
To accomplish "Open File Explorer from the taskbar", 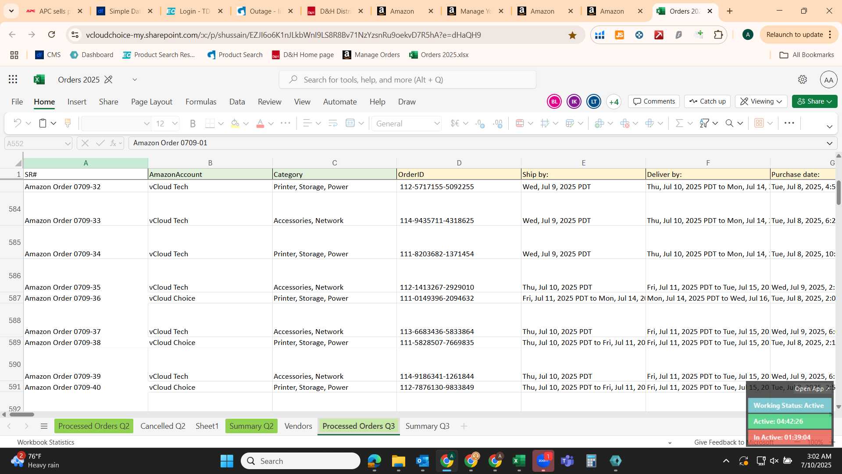I will tap(398, 461).
